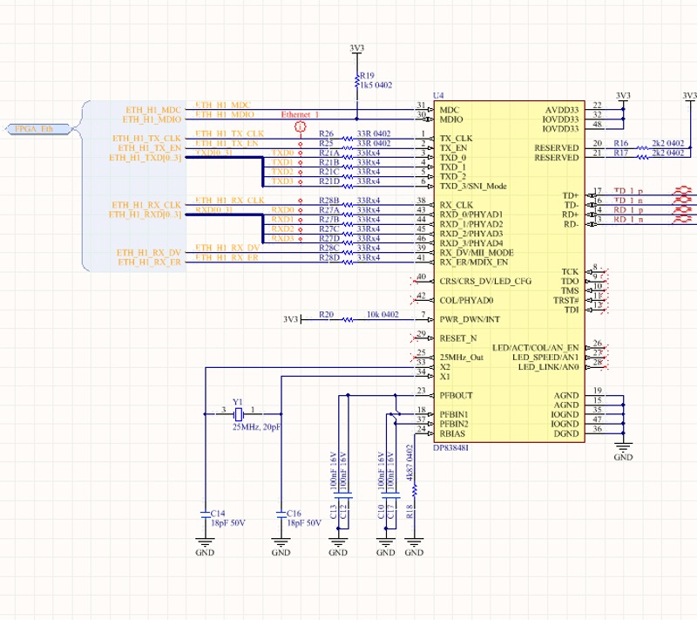This screenshot has width=697, height=620.
Task: Click the red info marker under Ethernet_1
Action: coord(301,127)
